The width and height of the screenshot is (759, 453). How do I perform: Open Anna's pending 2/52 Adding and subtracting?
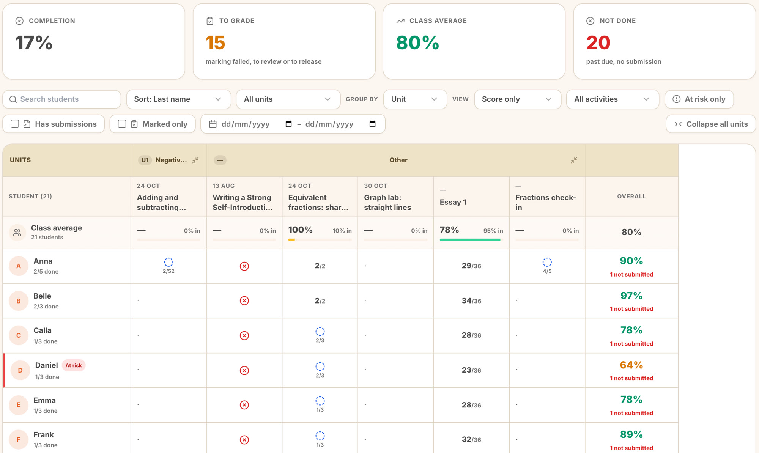click(x=168, y=266)
